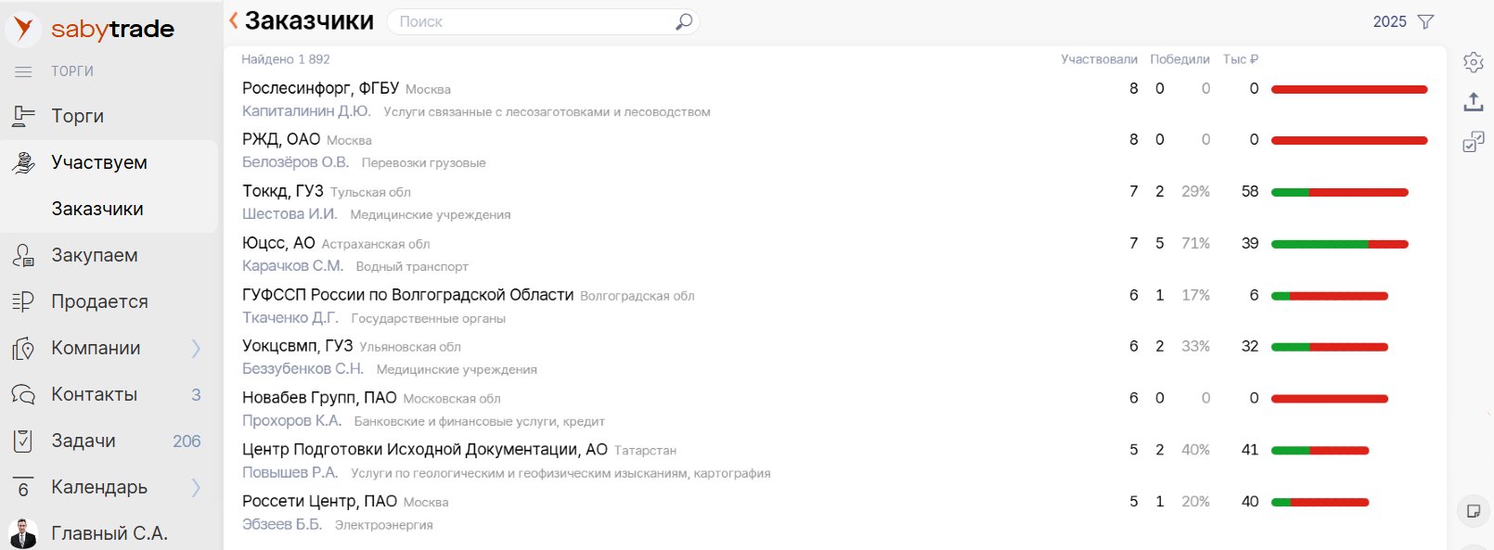Open contact Шестова И.И.
This screenshot has width=1494, height=550.
click(290, 214)
